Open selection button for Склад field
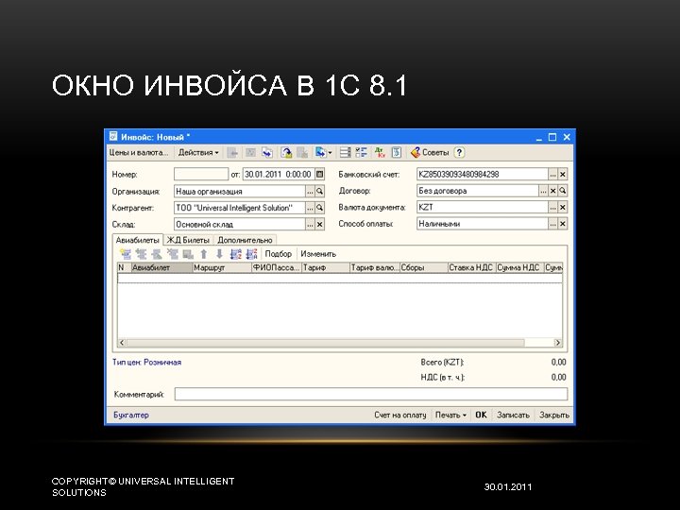Screen dimensions: 680x510 click(310, 224)
